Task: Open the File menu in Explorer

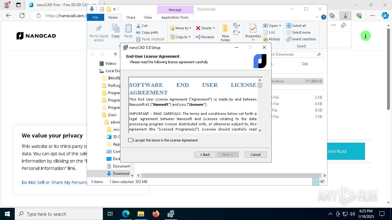Action: [x=96, y=17]
